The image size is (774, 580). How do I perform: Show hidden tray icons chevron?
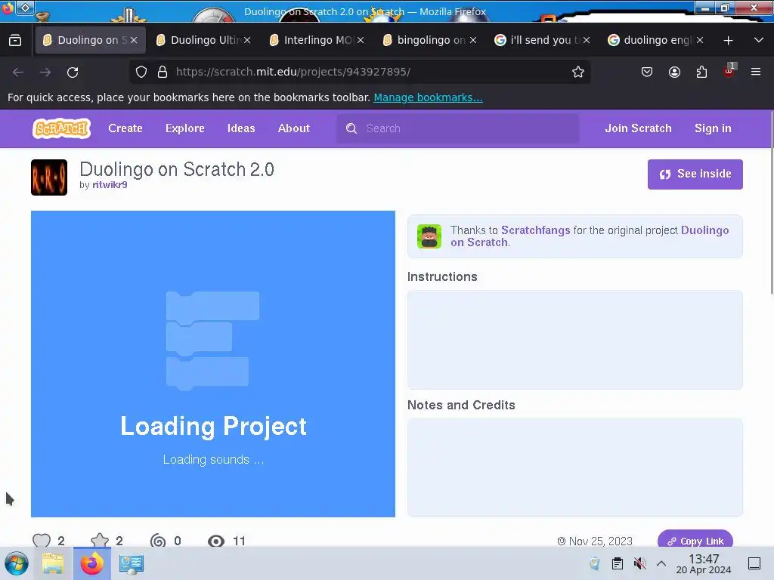661,563
